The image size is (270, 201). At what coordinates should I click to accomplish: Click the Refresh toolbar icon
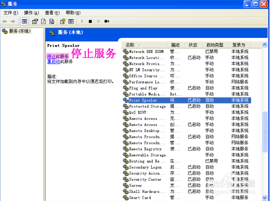pos(43,22)
